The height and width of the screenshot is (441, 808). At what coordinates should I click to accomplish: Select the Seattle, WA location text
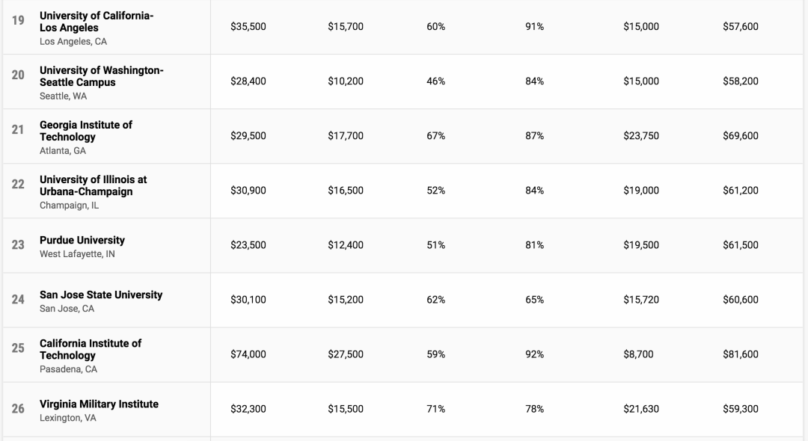tap(63, 96)
